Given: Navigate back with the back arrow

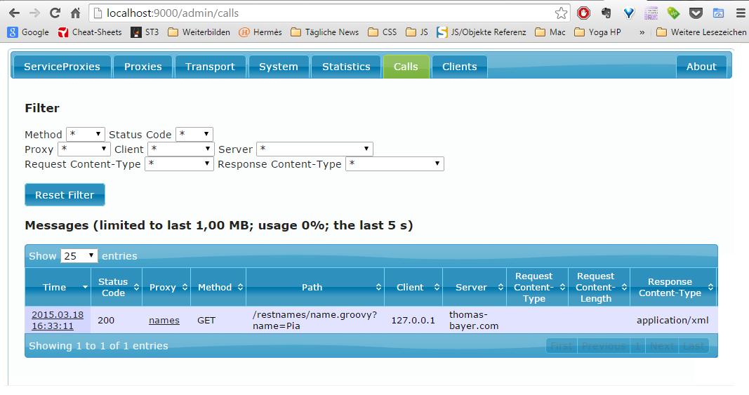Looking at the screenshot, I should (14, 13).
